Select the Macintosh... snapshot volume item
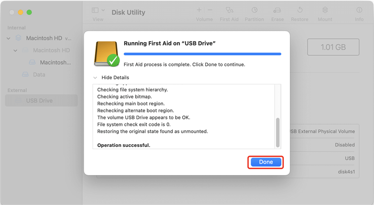 click(55, 63)
